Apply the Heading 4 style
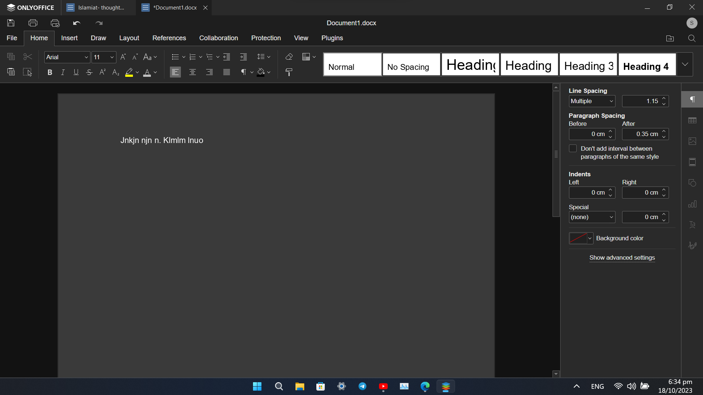This screenshot has width=703, height=395. pos(647,64)
